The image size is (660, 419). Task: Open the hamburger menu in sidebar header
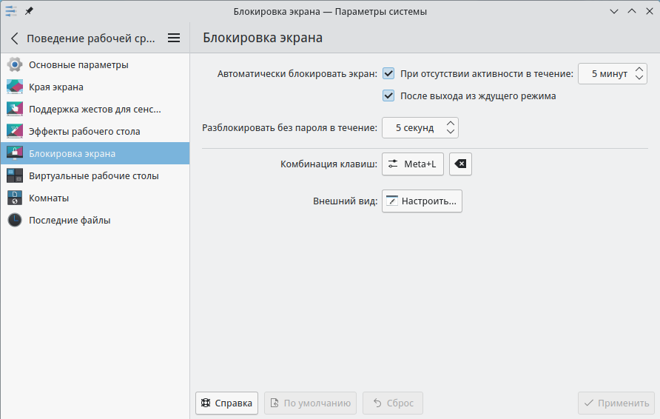pos(174,38)
